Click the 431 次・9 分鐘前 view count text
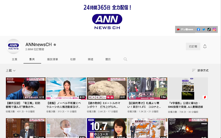This screenshot has width=221, height=138. [20, 112]
